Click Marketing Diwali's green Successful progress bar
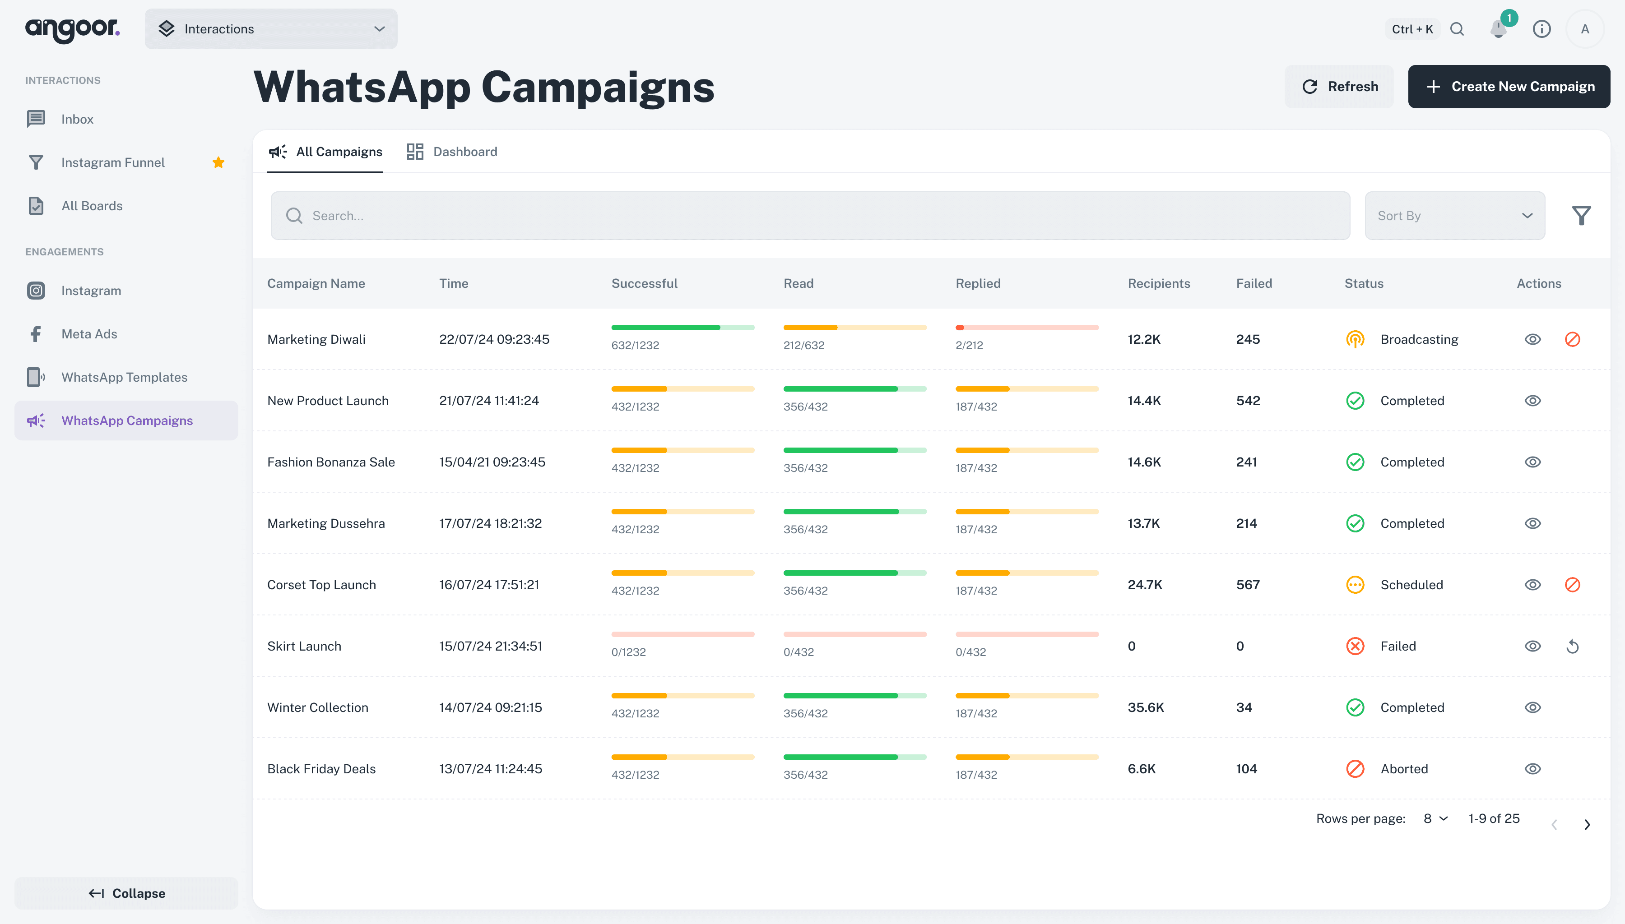 tap(665, 328)
